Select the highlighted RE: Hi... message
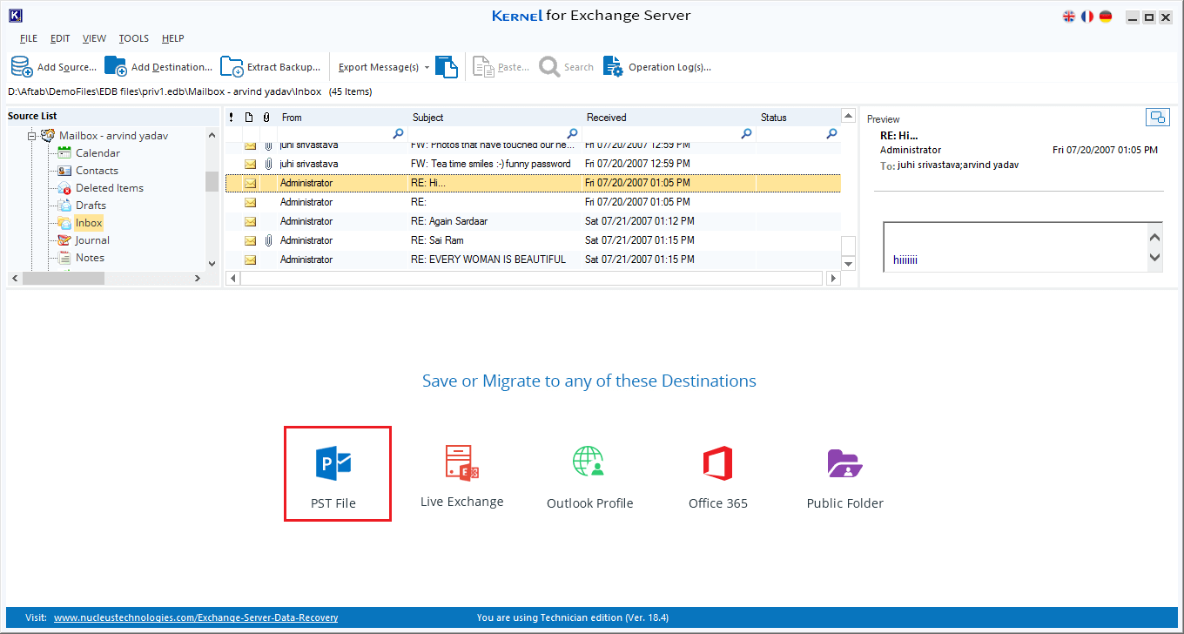This screenshot has height=634, width=1184. [533, 183]
